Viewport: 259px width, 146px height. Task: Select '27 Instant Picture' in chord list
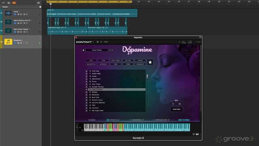click(117, 100)
